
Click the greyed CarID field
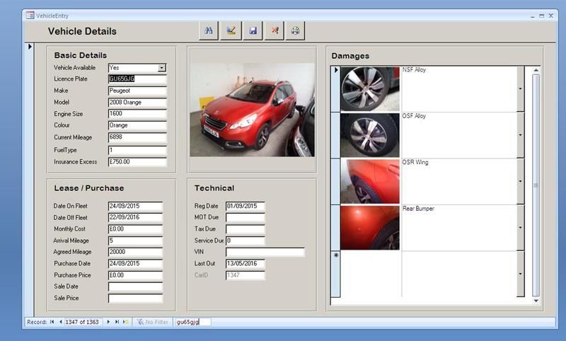tap(245, 275)
